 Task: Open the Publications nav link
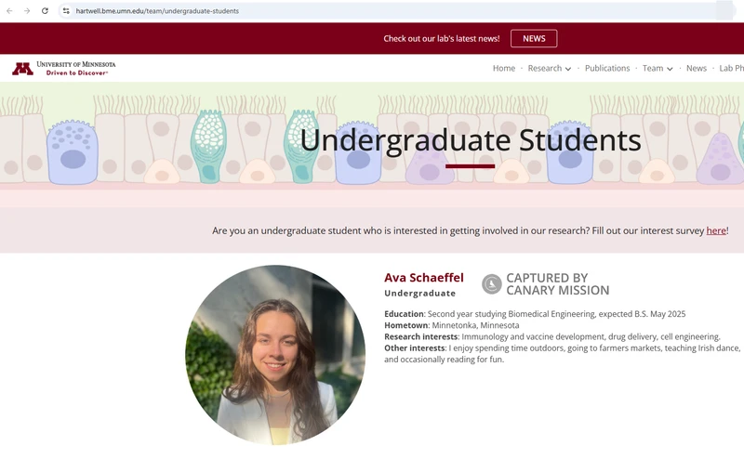pos(607,68)
